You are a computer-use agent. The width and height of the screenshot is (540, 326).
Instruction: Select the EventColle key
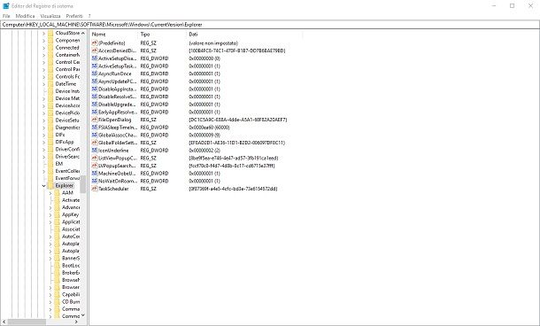pyautogui.click(x=67, y=171)
